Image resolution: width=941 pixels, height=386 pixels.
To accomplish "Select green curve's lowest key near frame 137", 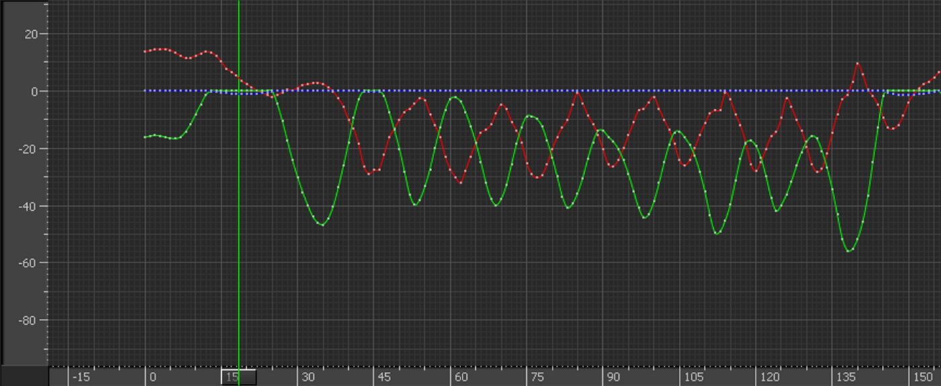I will [849, 251].
